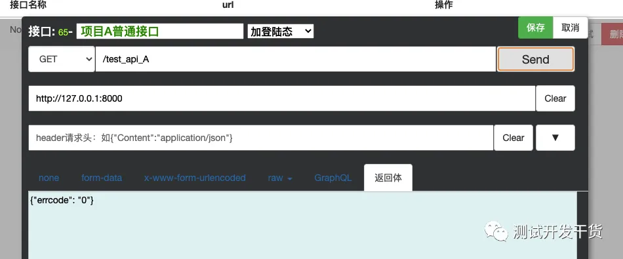This screenshot has height=259, width=623.
Task: Select the 返回体 tab
Action: (x=388, y=178)
